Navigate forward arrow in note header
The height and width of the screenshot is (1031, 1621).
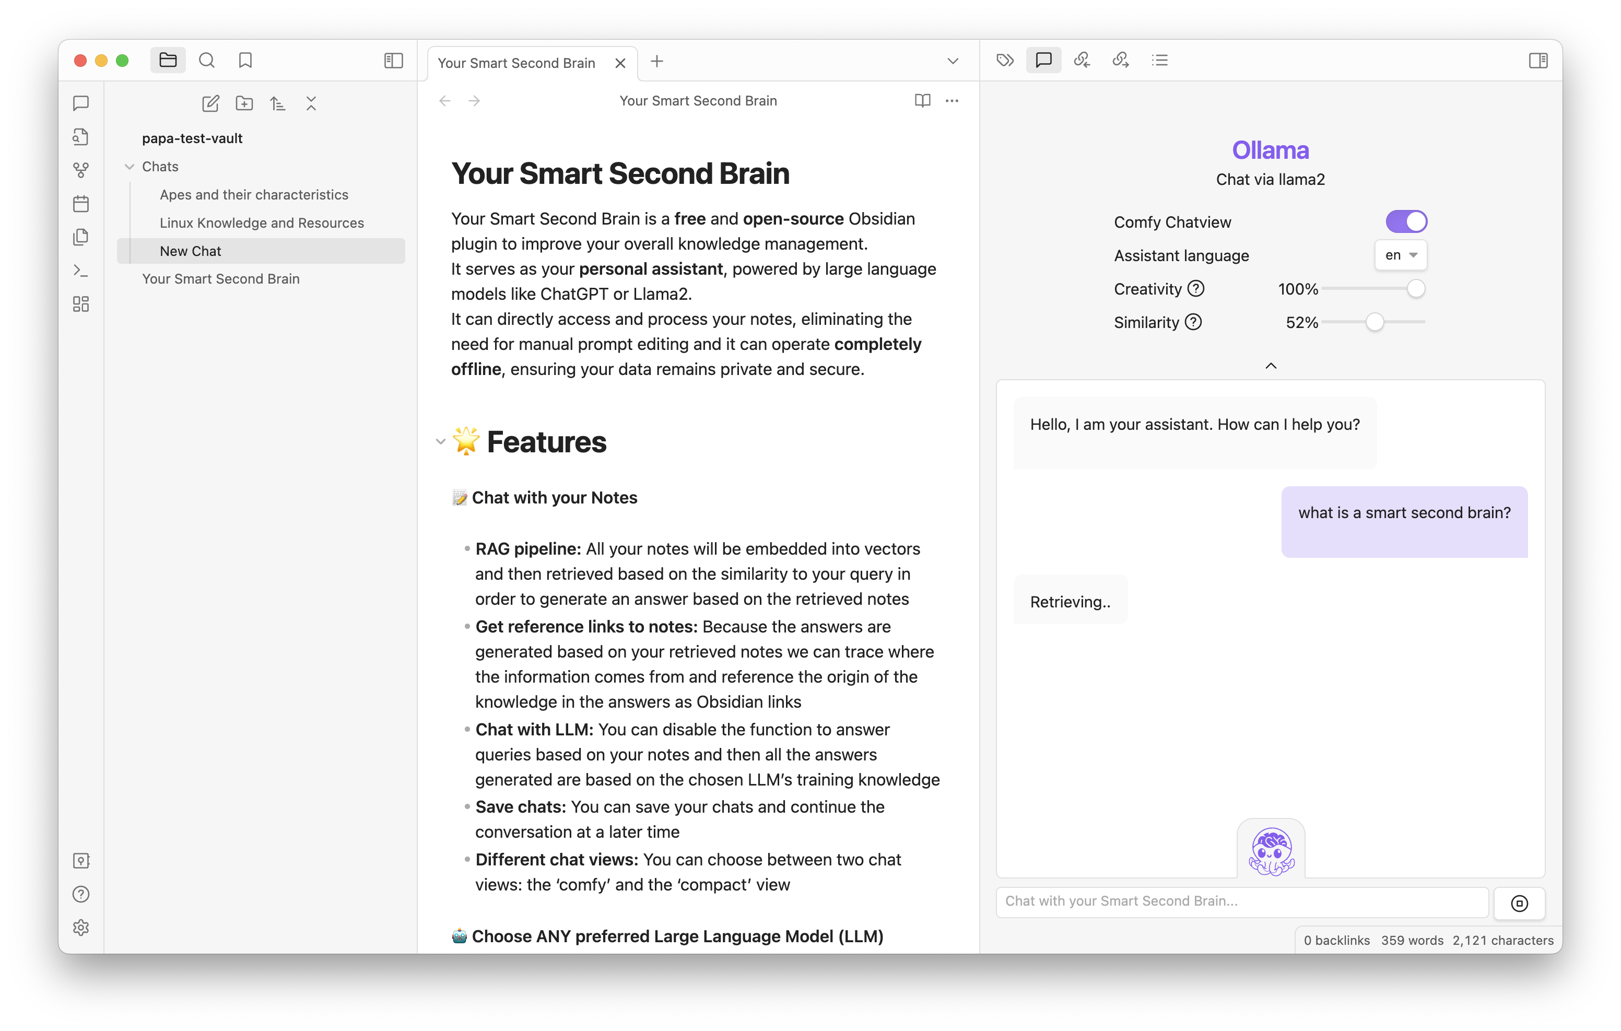[475, 101]
